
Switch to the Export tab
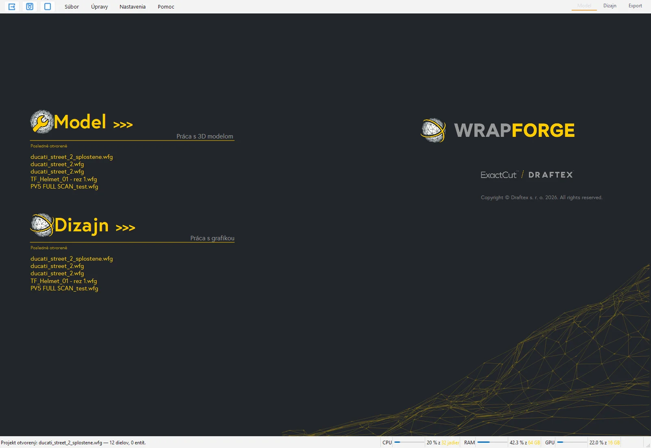635,6
